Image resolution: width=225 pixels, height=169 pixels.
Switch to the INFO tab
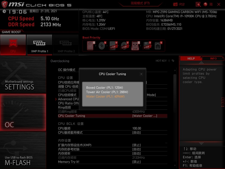(x=213, y=59)
